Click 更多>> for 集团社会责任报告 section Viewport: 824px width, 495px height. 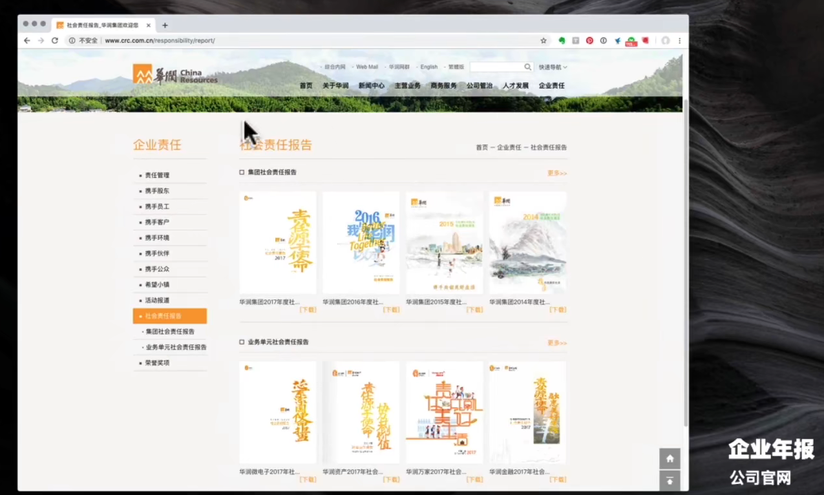click(x=557, y=173)
